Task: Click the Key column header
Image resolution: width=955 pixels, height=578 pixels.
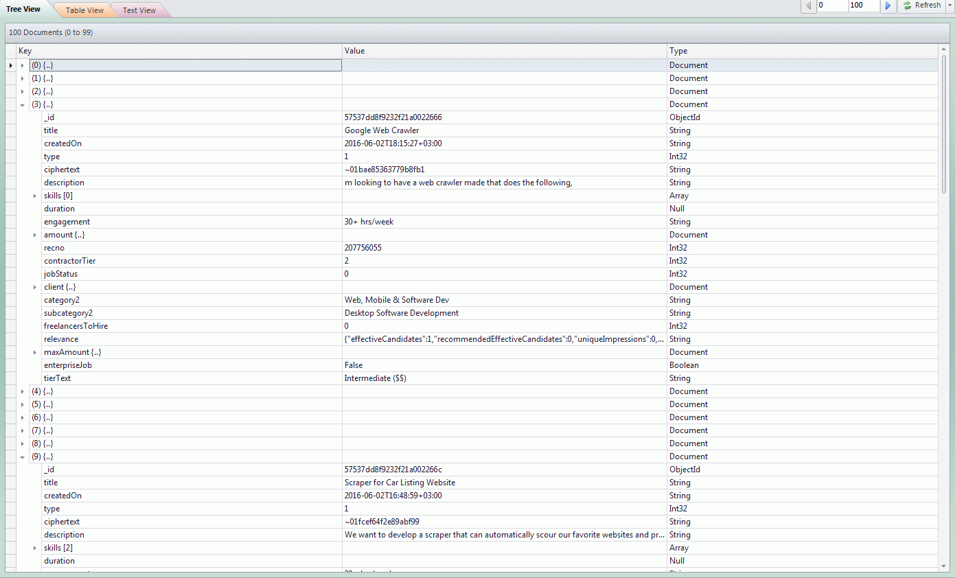Action: (x=179, y=51)
